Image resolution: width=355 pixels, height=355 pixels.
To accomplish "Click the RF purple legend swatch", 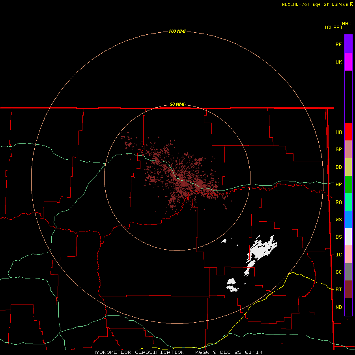I will (x=348, y=44).
